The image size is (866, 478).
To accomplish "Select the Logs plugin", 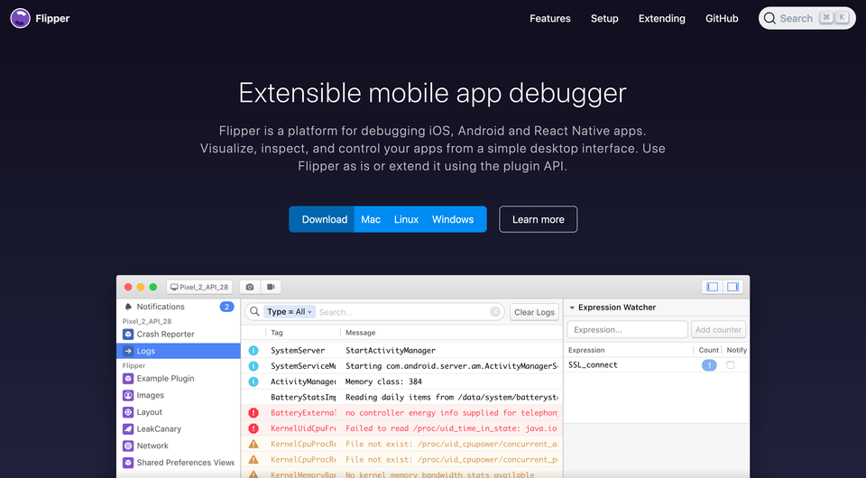I will [179, 351].
